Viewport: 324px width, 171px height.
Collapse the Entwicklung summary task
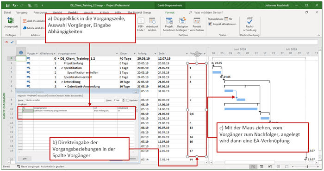(x=62, y=82)
